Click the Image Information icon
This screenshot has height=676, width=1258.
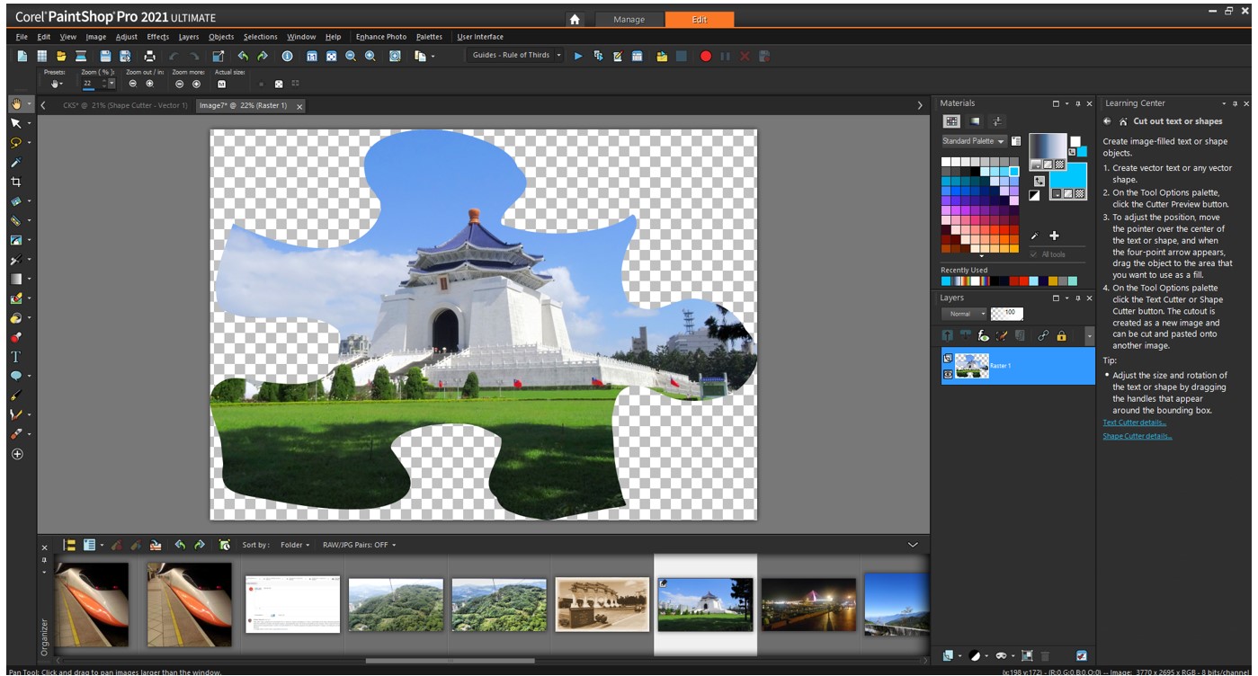(x=288, y=56)
